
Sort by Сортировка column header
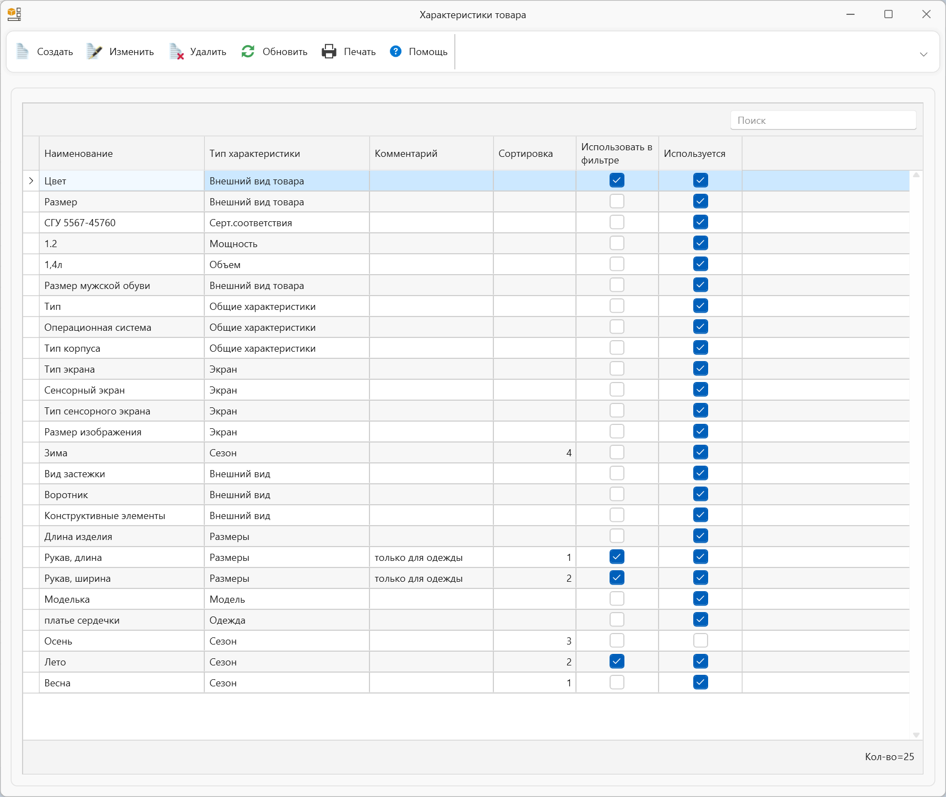535,154
